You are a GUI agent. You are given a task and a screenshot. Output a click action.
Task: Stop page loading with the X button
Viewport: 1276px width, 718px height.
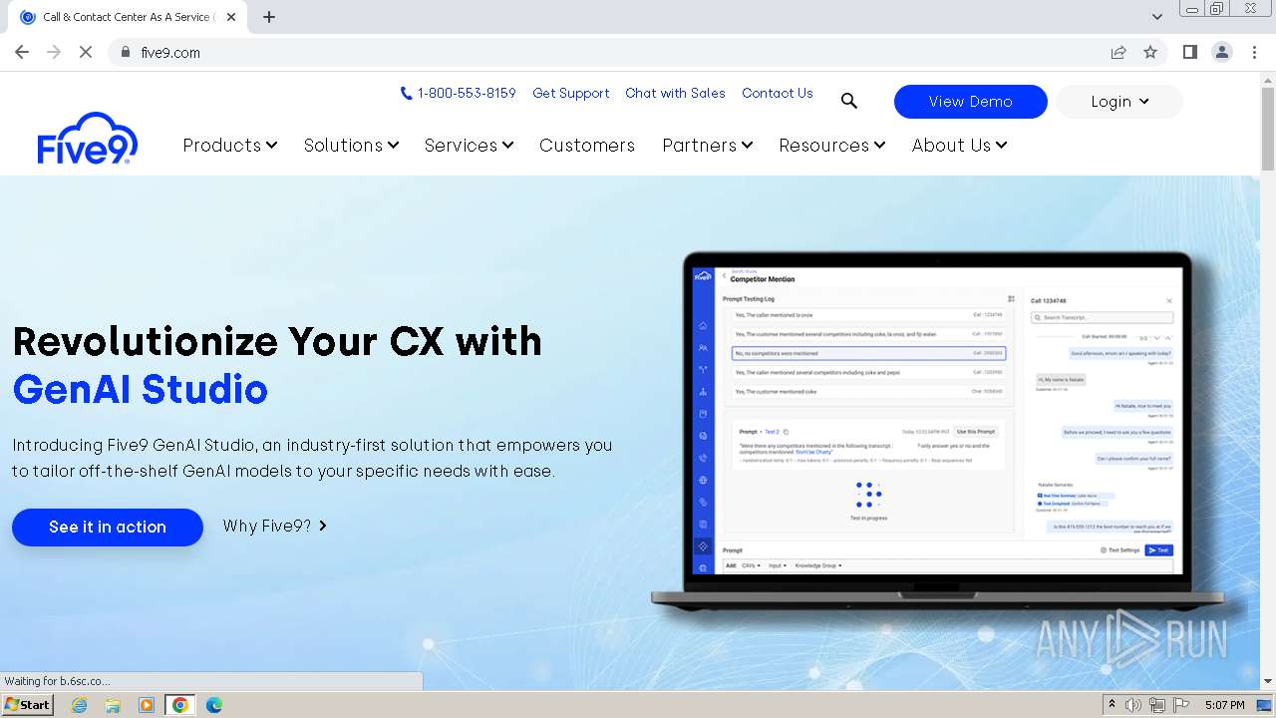click(86, 52)
